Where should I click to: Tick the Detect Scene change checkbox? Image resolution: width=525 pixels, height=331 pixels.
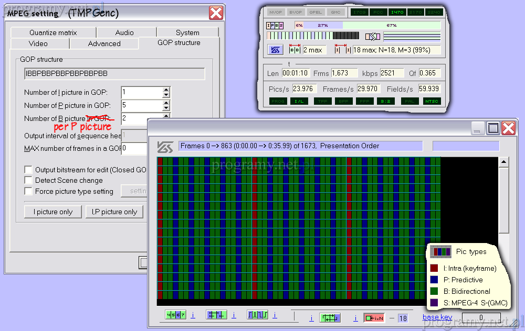click(28, 180)
